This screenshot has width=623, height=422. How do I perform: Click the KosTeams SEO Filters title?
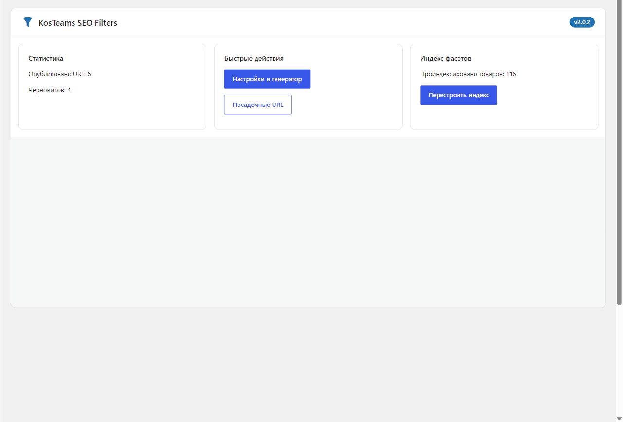[x=78, y=23]
